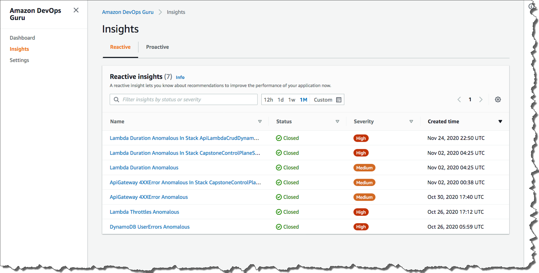
Task: Open Lambda Duration Anomalous In Stack ApiLambdaCrudDynam insight
Action: click(184, 138)
